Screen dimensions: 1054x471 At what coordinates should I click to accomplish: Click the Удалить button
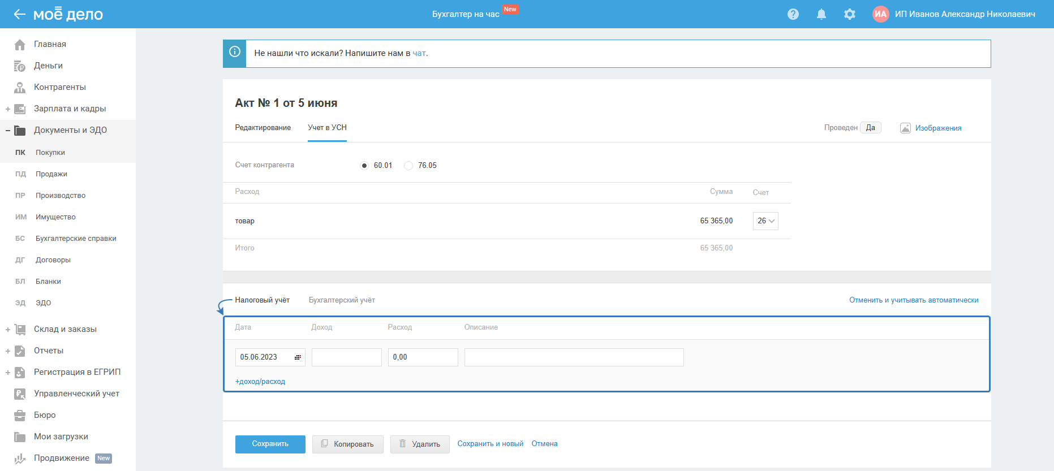coord(420,444)
